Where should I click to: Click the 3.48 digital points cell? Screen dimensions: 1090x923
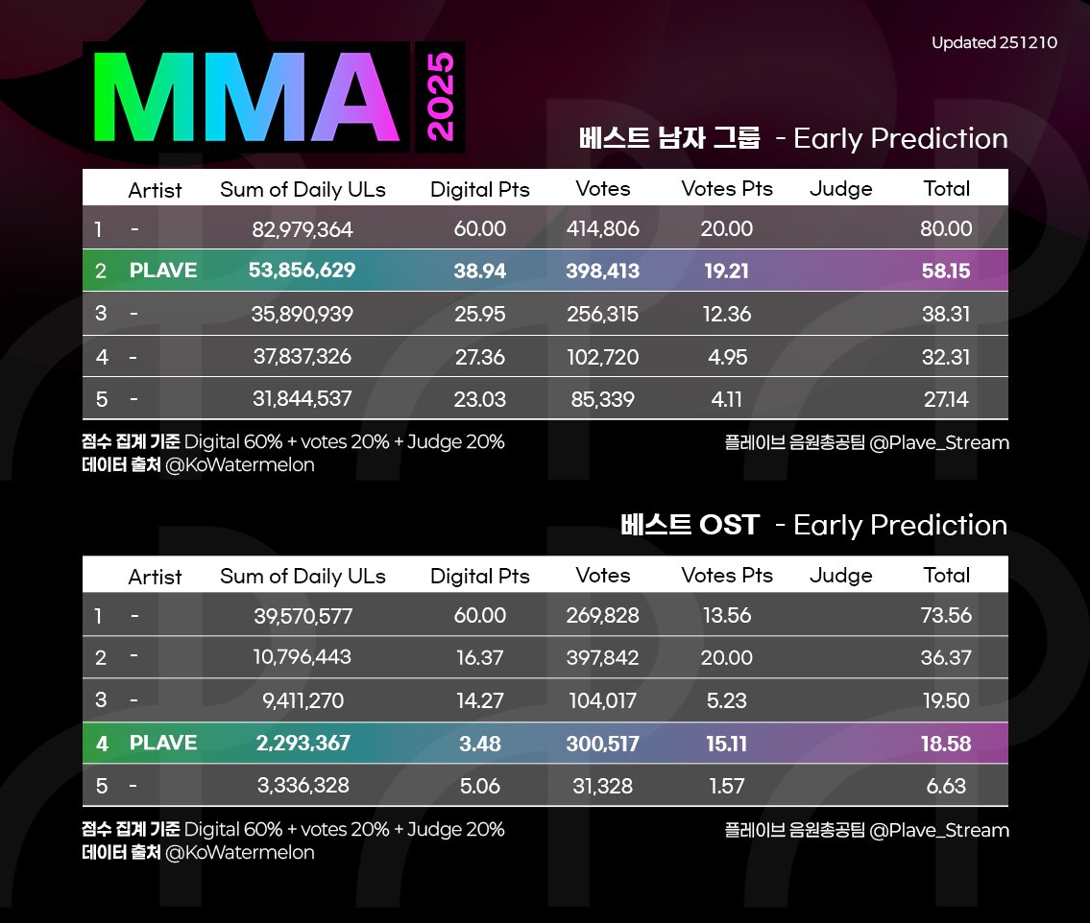[480, 744]
